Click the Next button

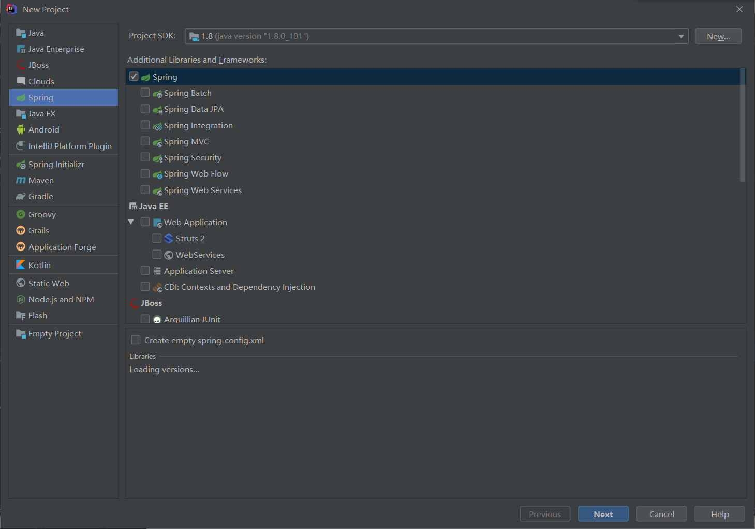pyautogui.click(x=603, y=514)
